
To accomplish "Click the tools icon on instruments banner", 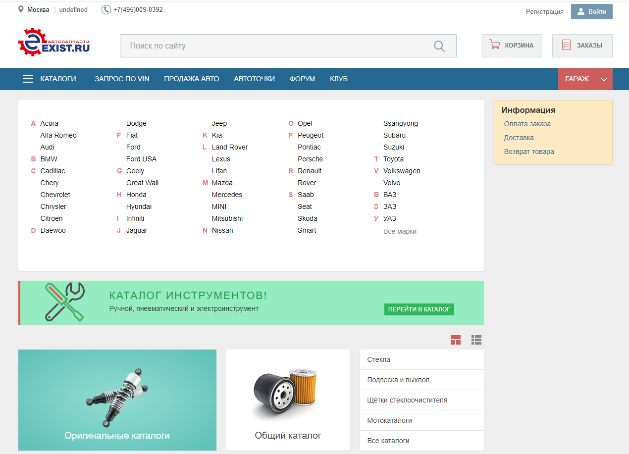I will coord(65,302).
